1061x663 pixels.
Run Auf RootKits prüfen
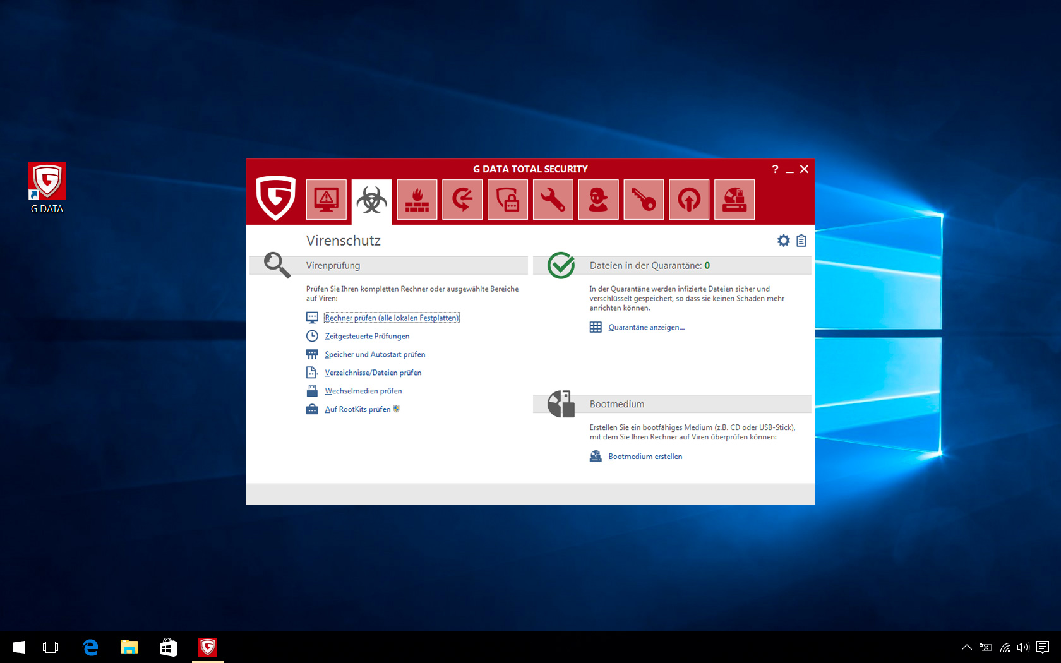357,409
